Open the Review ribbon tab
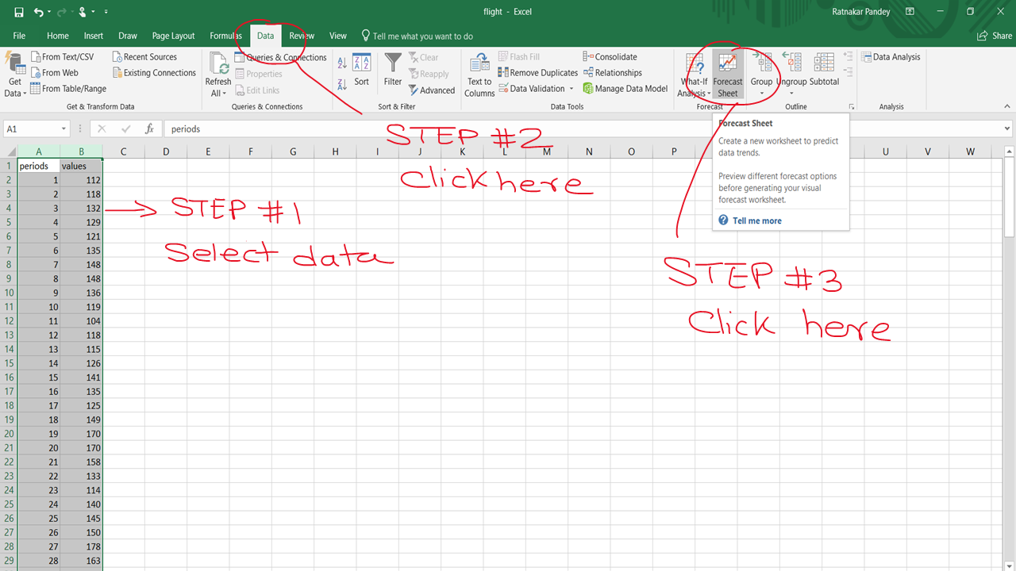This screenshot has height=571, width=1016. point(301,36)
